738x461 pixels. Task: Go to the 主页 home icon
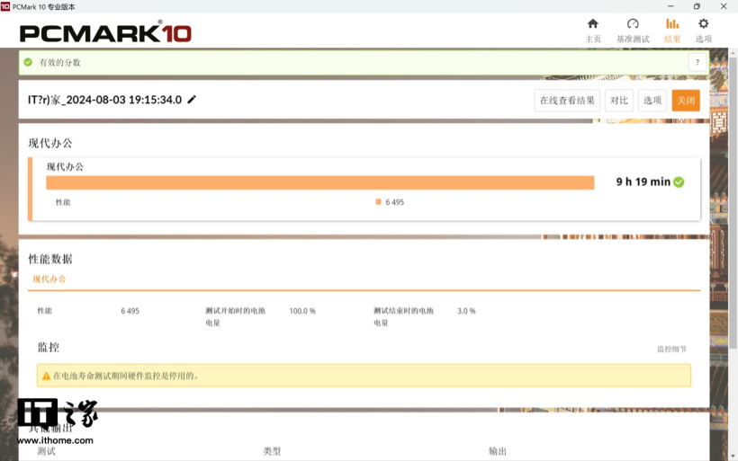click(x=592, y=24)
